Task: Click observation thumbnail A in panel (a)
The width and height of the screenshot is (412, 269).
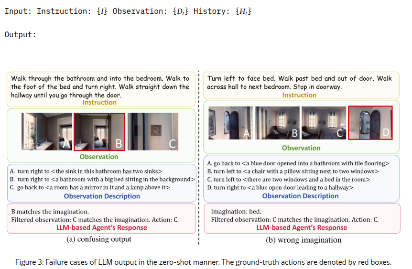Action: tap(47, 131)
